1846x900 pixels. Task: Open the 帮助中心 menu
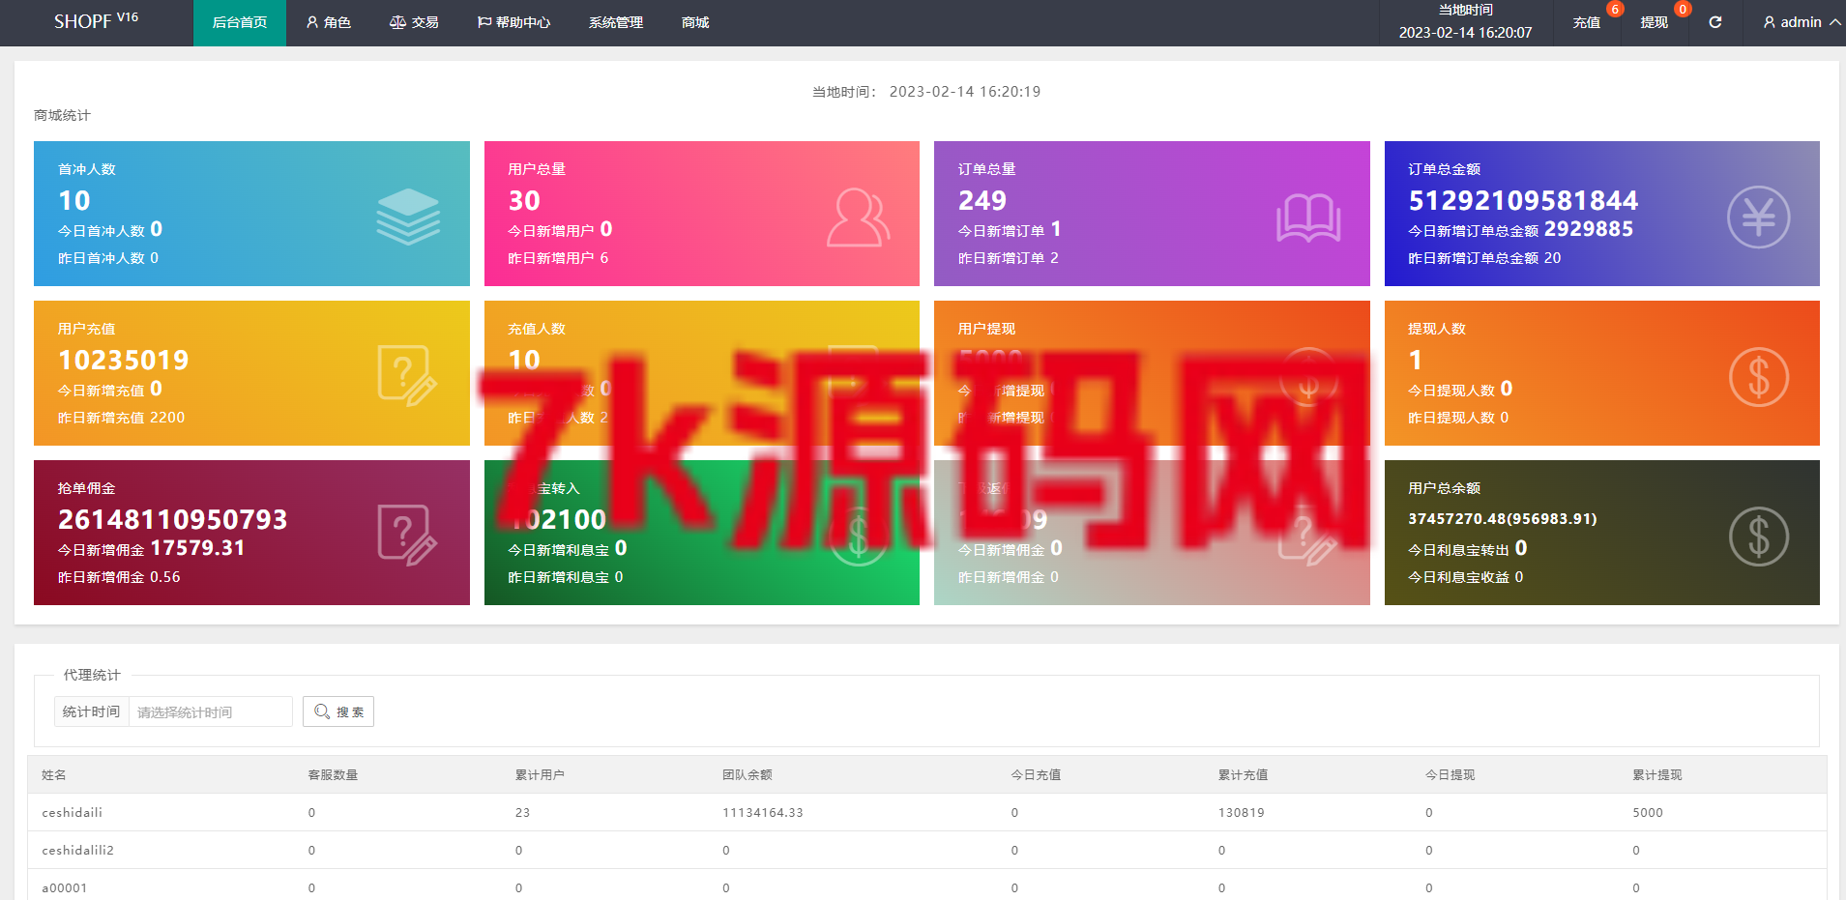point(513,22)
